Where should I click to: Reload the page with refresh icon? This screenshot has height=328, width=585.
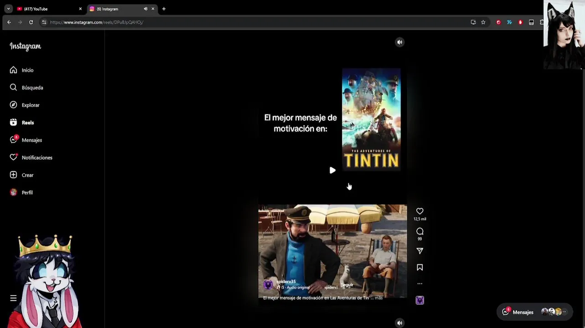(x=31, y=22)
